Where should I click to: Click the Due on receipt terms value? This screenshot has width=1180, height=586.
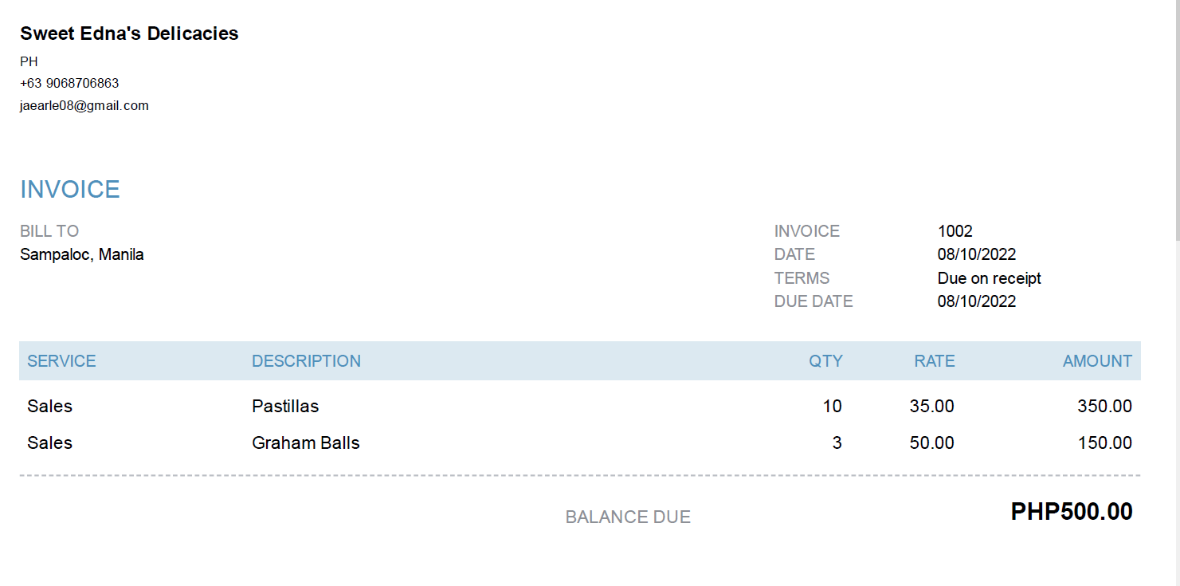989,278
